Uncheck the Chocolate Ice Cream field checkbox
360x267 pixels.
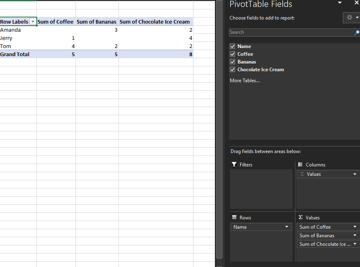(x=232, y=70)
